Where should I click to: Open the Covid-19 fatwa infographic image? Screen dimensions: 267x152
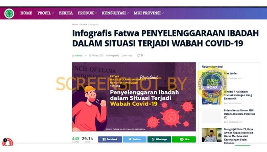pos(134,97)
